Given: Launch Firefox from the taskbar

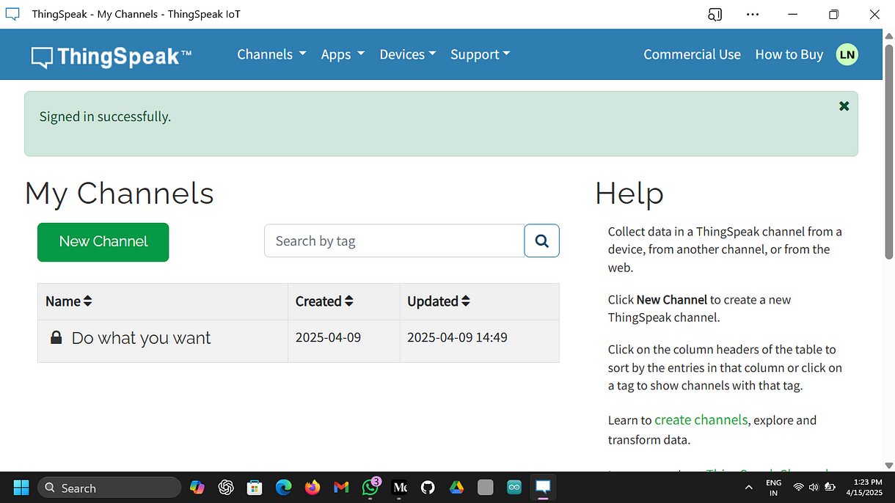Looking at the screenshot, I should [x=313, y=488].
